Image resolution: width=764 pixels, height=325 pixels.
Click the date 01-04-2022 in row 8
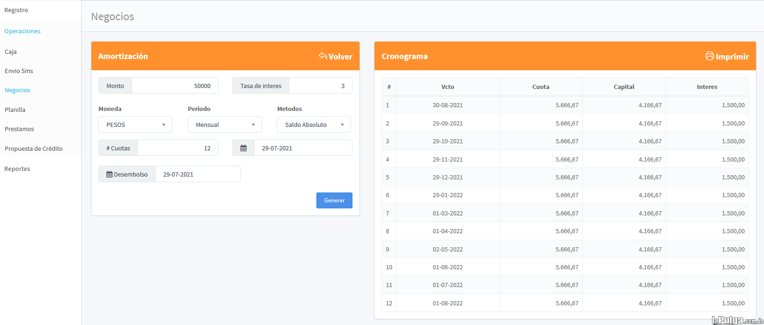tap(448, 231)
